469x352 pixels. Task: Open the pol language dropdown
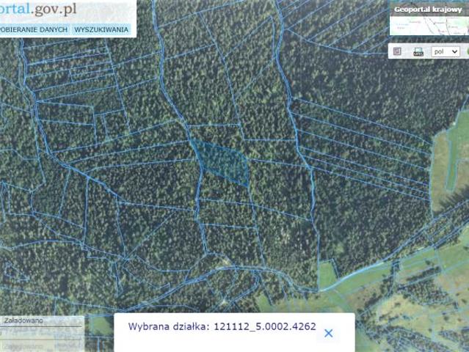click(446, 51)
